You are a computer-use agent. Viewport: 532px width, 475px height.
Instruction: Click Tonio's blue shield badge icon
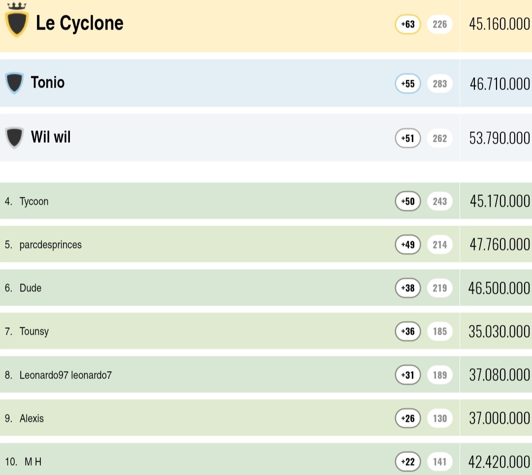point(14,83)
